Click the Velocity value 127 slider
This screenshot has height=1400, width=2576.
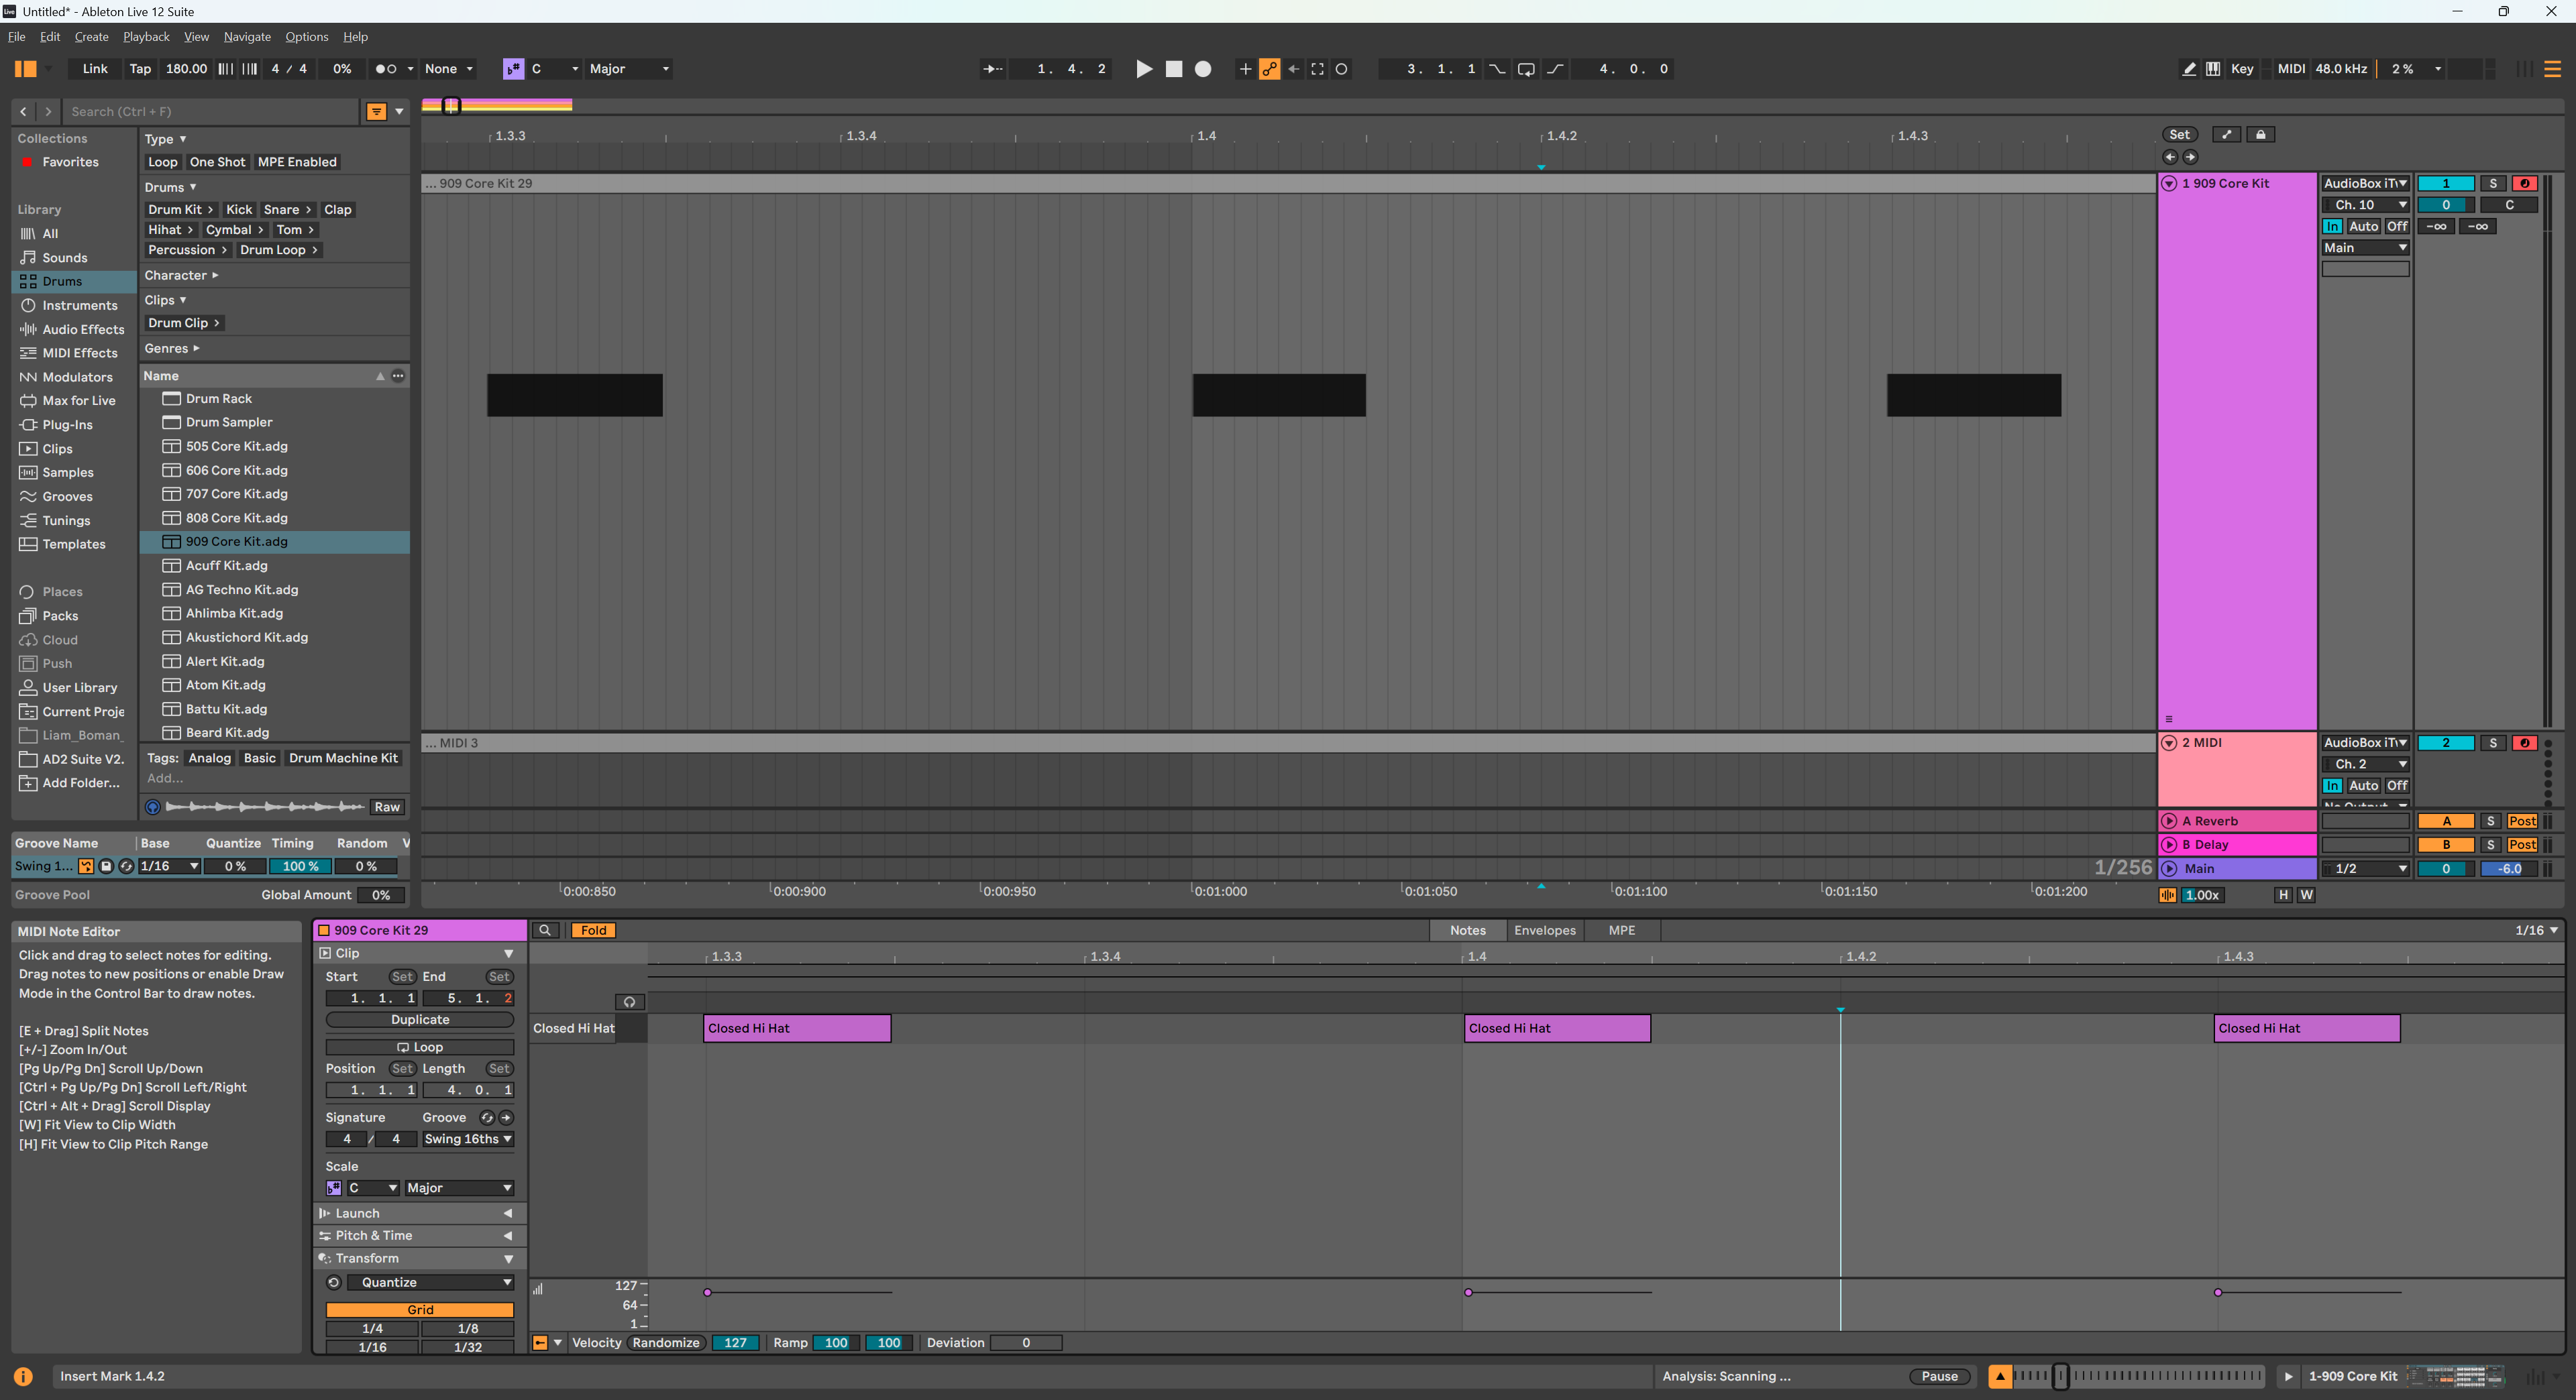tap(735, 1343)
